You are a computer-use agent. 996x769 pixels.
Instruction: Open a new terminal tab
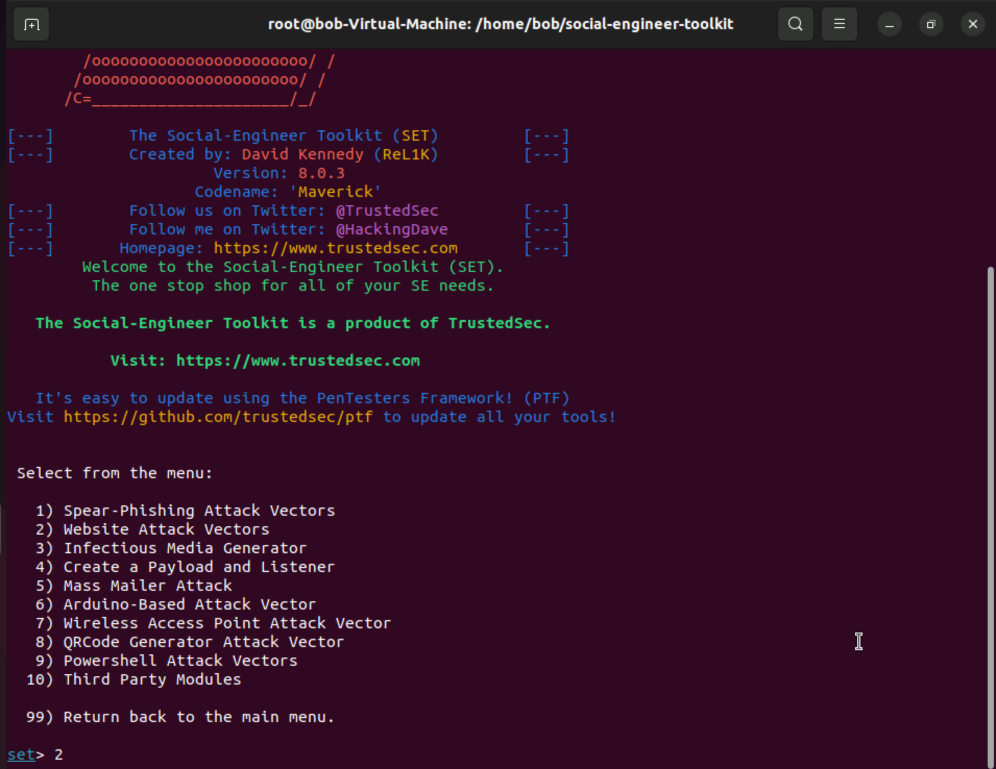click(x=31, y=24)
